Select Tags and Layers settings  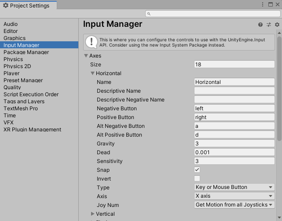(39, 101)
